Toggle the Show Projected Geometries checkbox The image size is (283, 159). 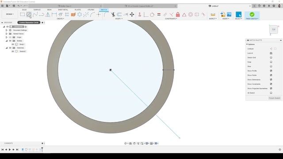271,88
